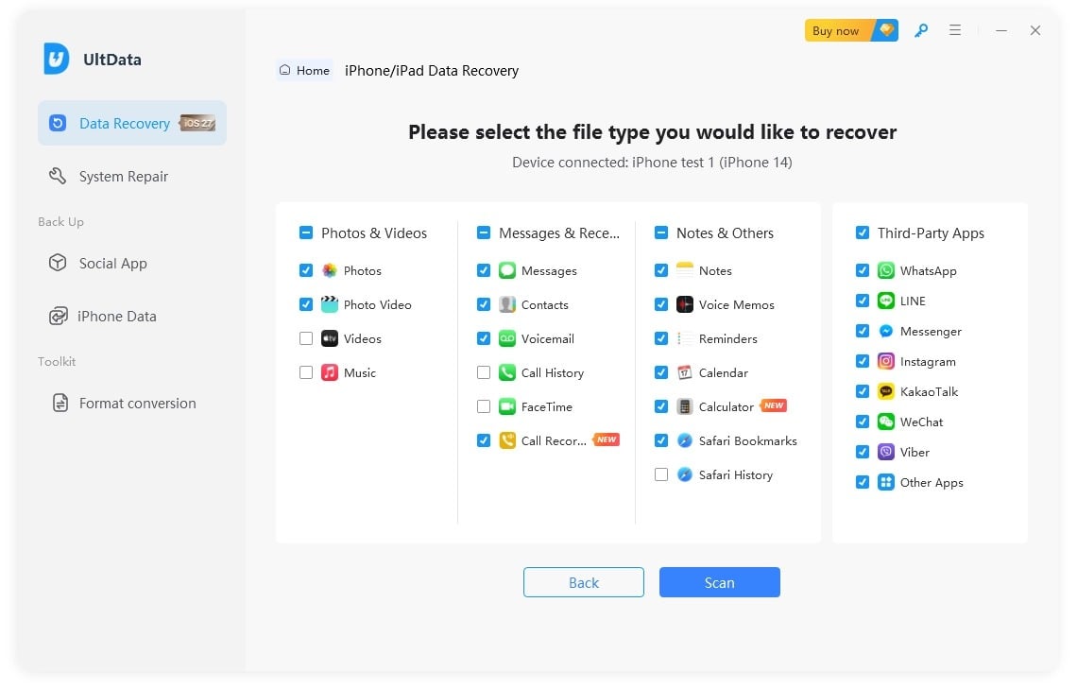Click the Safari Bookmarks compass icon

(685, 440)
